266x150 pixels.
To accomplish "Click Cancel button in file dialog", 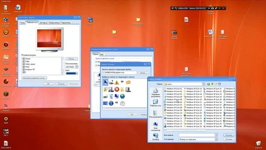I will [x=229, y=139].
